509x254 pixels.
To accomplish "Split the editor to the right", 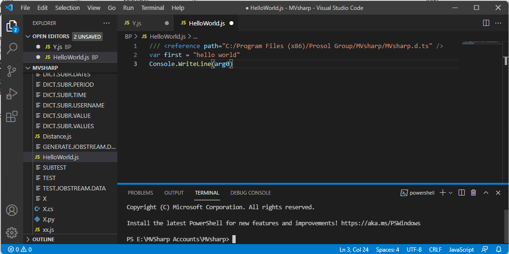I will pos(486,23).
